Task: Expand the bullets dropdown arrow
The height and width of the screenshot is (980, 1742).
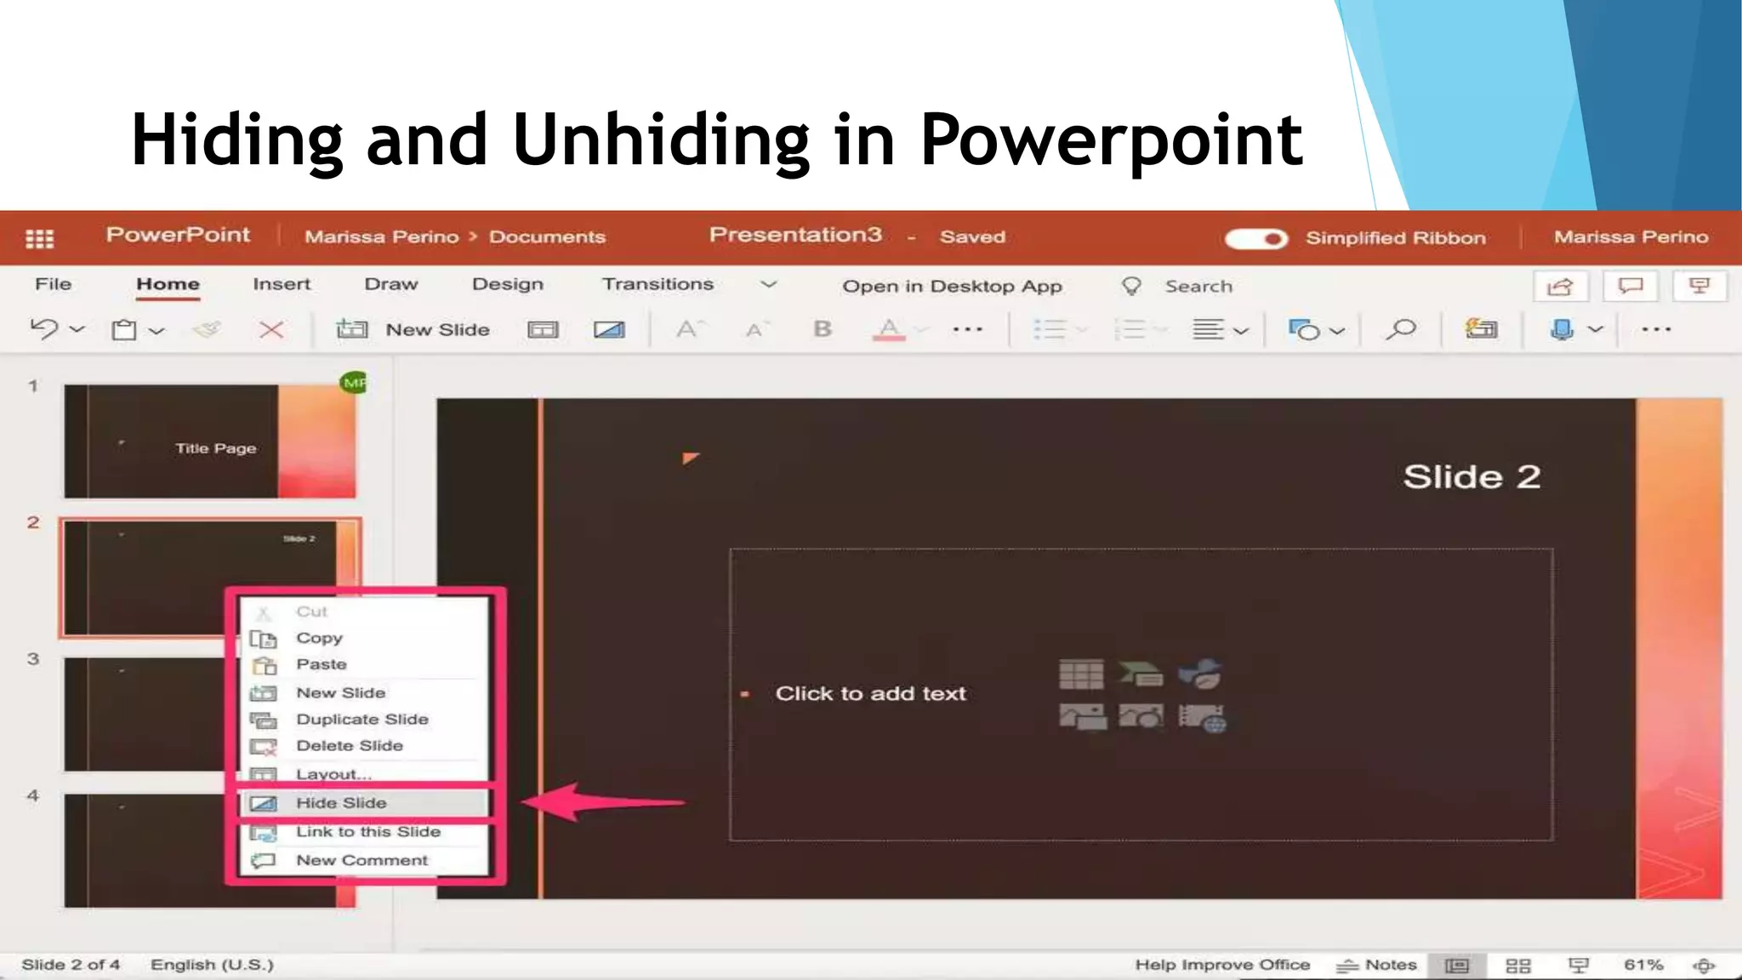Action: (x=1081, y=330)
